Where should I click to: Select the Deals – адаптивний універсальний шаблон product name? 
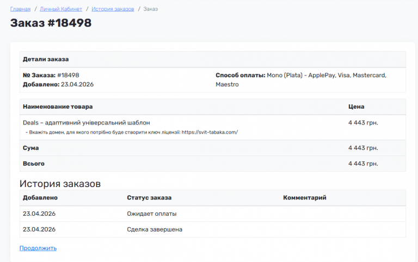point(87,122)
